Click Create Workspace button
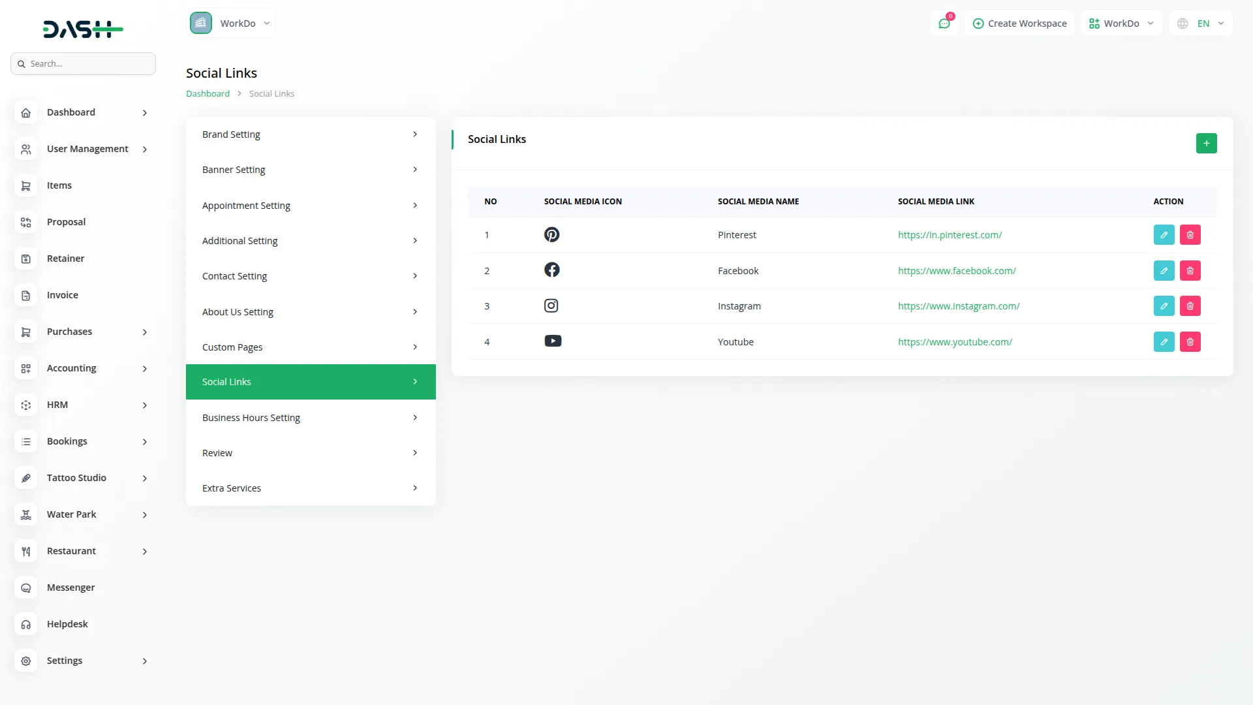 1019,23
